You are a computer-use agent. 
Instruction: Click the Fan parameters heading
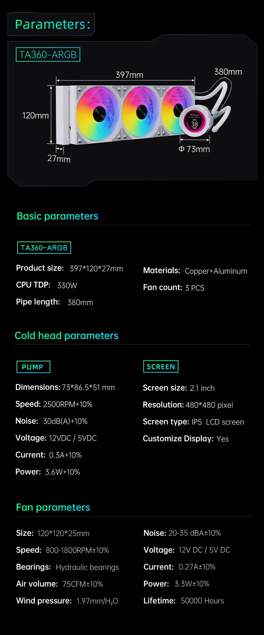pos(53,507)
